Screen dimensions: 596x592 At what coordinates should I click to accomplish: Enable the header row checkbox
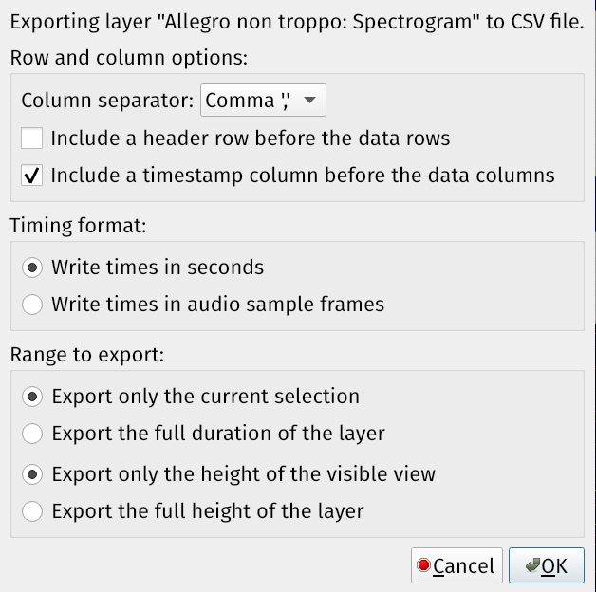[x=32, y=138]
